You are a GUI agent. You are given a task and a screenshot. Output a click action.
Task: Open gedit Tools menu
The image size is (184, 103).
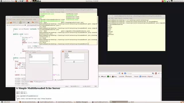(x=23, y=19)
